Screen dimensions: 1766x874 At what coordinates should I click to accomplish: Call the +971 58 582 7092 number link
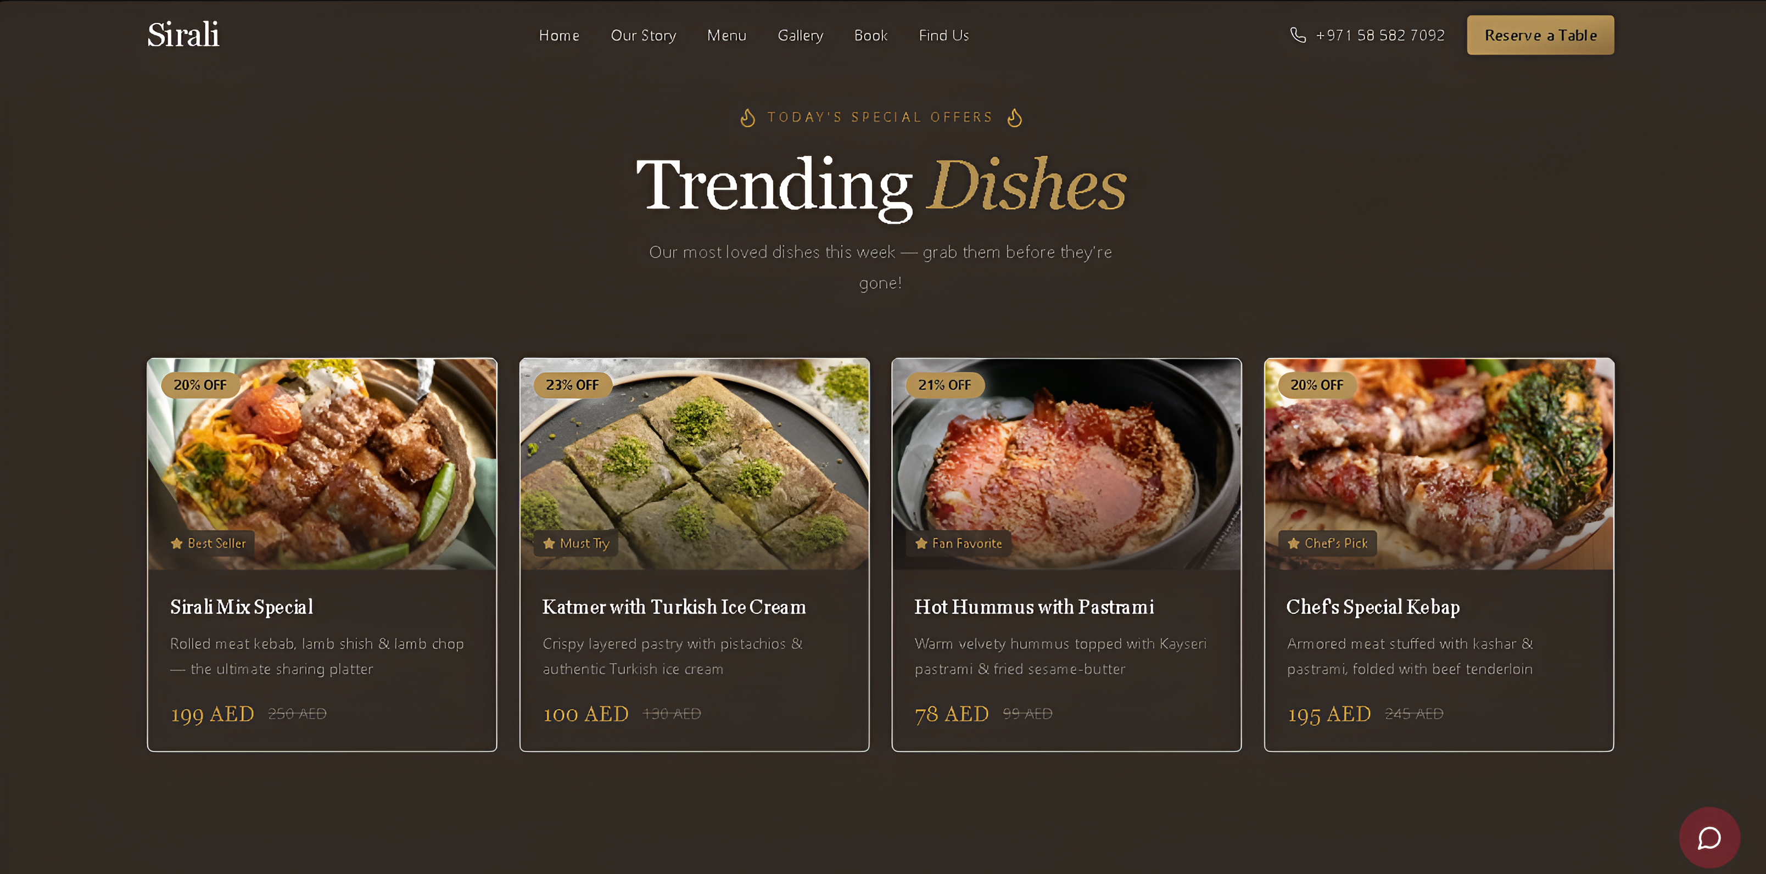coord(1380,35)
